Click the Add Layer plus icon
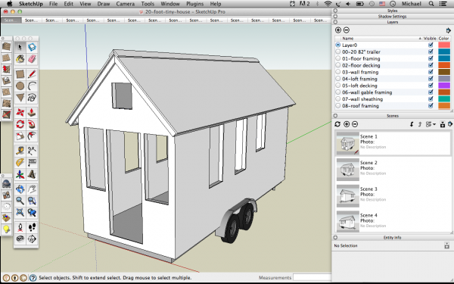Viewport: 454px width, 284px height. pos(338,30)
